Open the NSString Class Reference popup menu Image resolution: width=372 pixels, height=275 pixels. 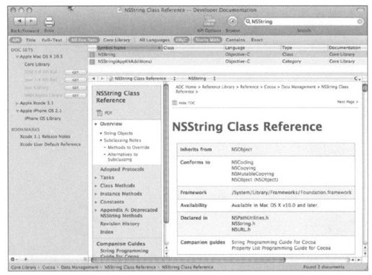tap(142, 79)
